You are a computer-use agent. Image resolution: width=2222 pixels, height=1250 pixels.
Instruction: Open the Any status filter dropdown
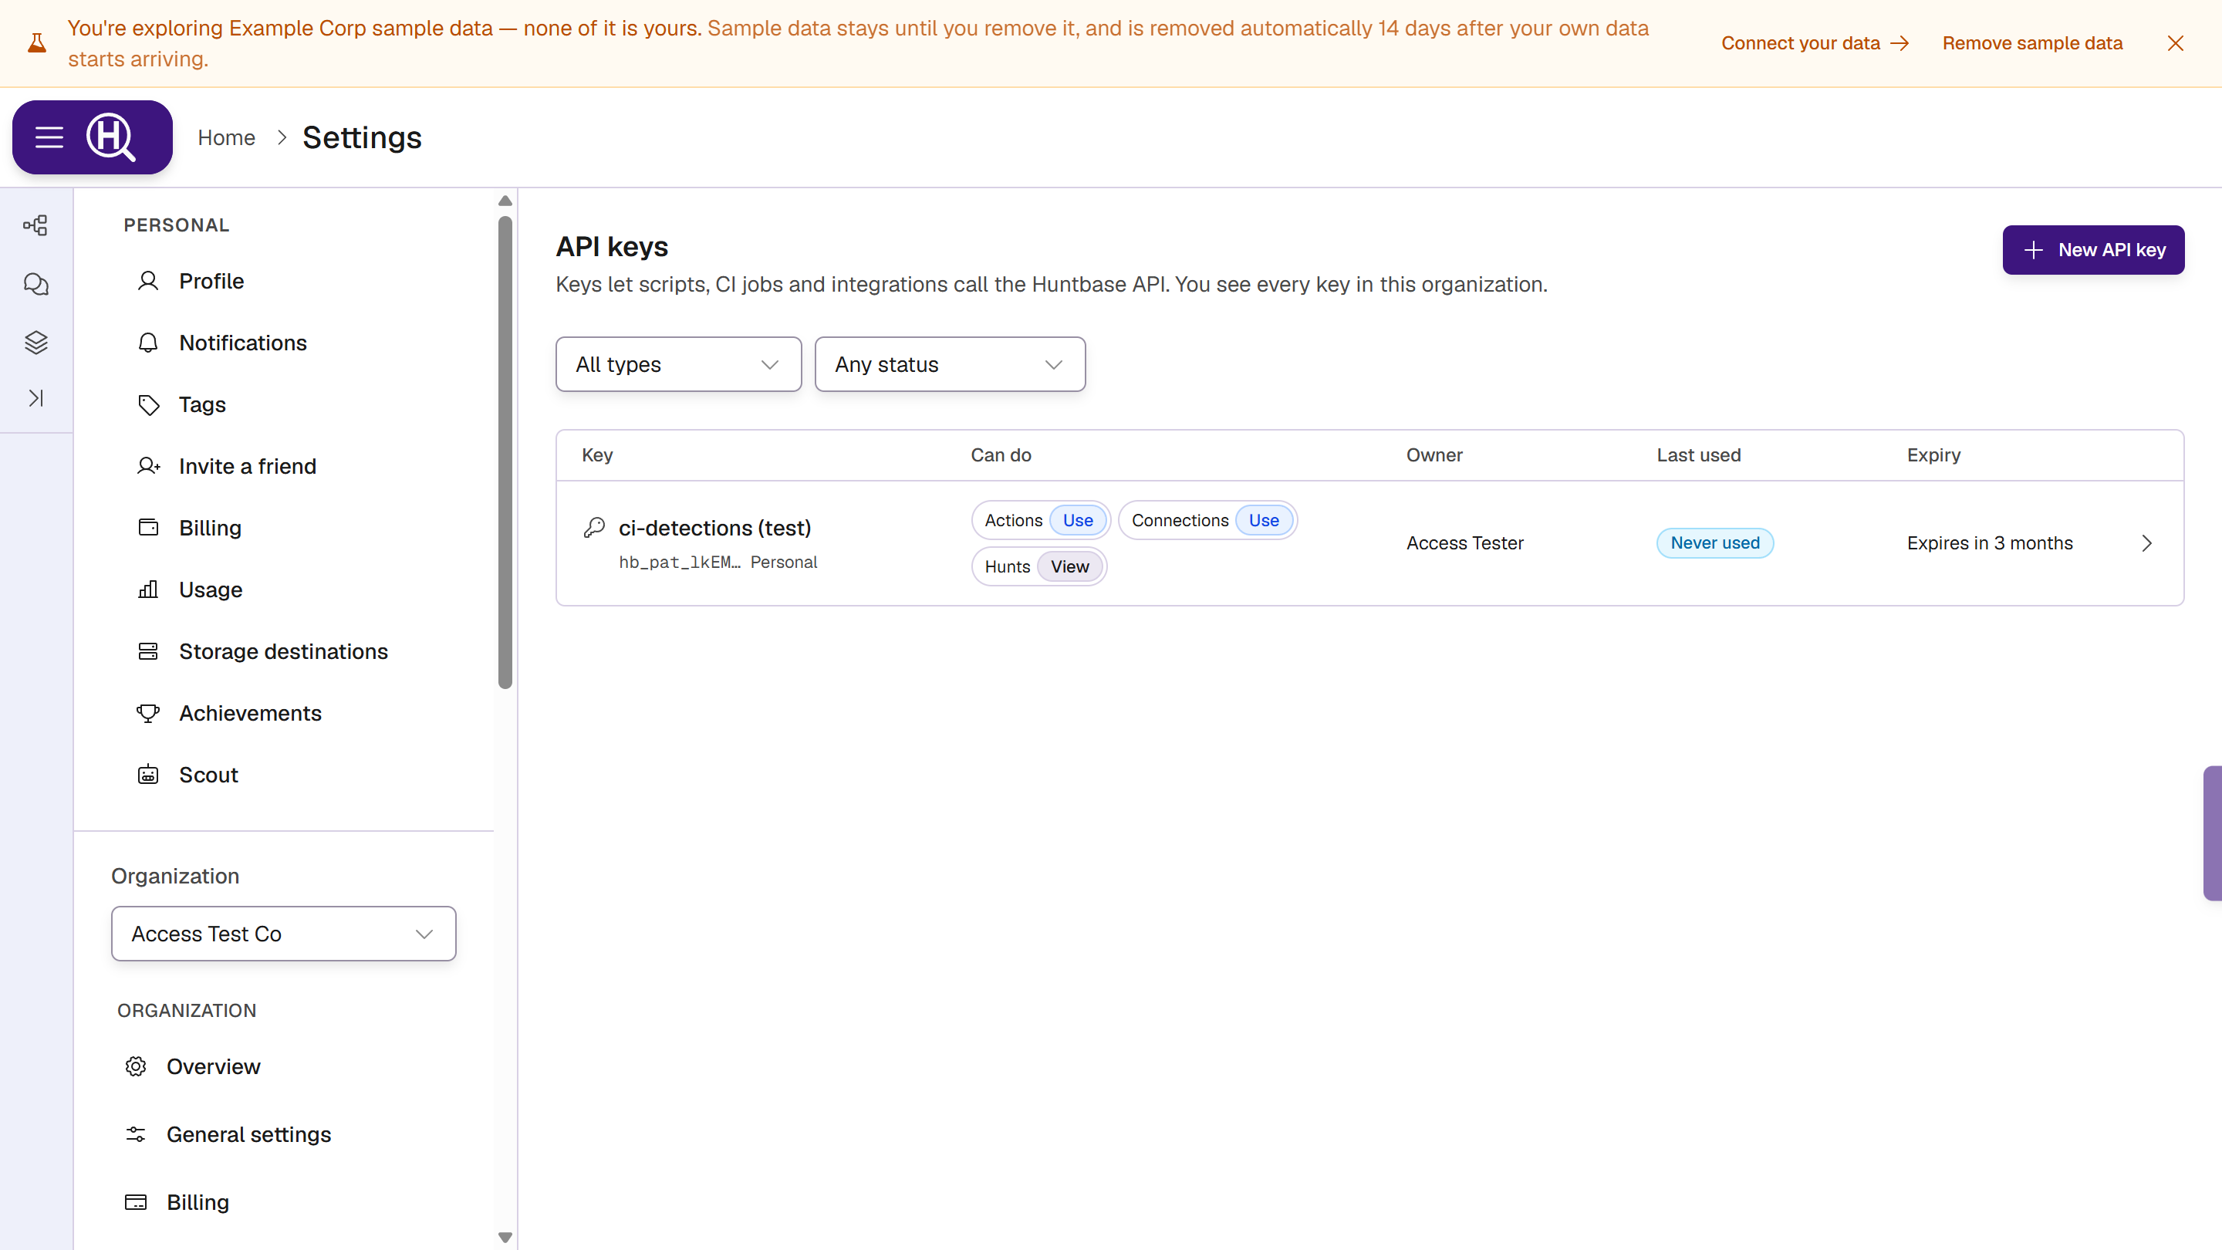tap(950, 364)
